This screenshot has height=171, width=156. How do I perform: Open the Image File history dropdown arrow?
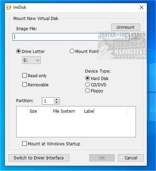coord(126,37)
